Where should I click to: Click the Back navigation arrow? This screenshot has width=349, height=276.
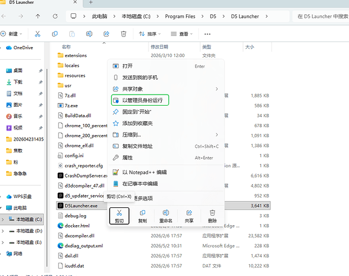(3, 16)
